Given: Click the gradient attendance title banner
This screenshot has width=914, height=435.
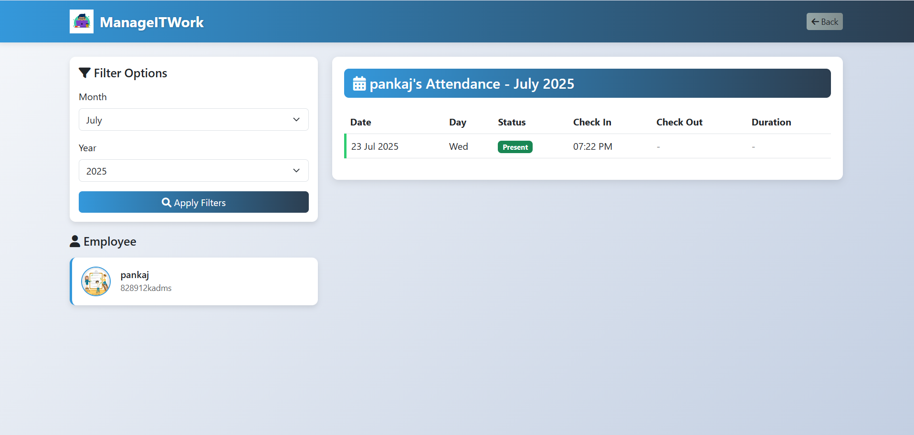Looking at the screenshot, I should tap(587, 83).
